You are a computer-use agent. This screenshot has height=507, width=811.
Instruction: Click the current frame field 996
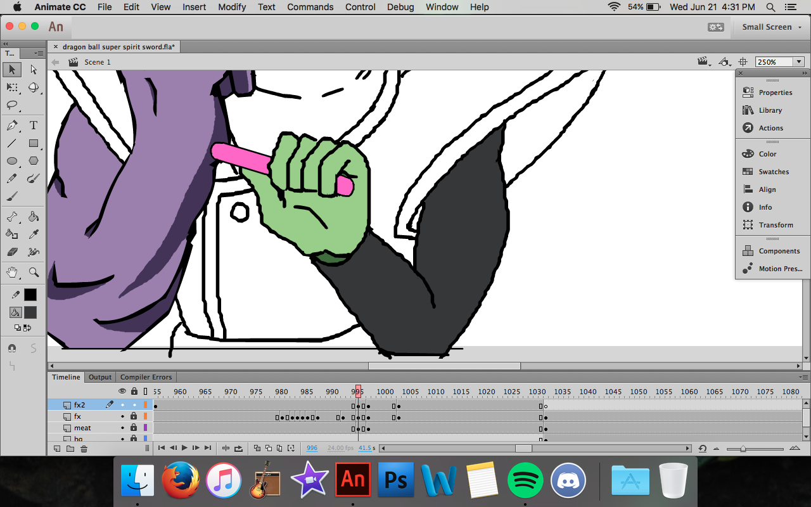(x=312, y=449)
